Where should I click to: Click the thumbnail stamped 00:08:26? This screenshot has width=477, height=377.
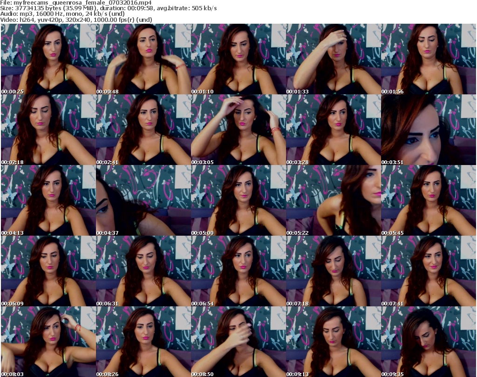[143, 342]
